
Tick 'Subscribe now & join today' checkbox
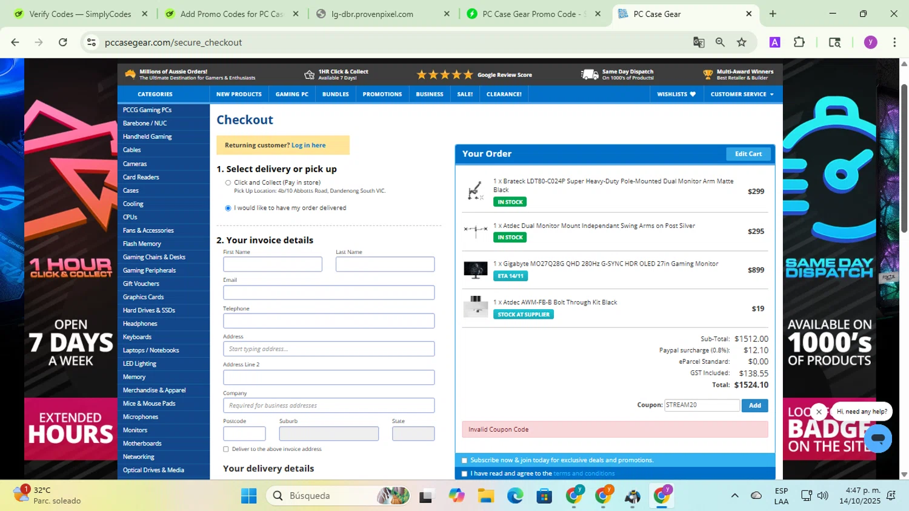coord(465,461)
